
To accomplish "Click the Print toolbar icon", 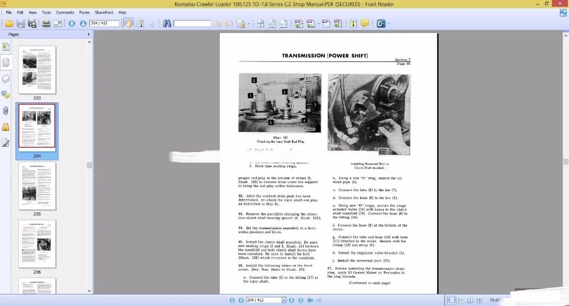I will pyautogui.click(x=46, y=23).
